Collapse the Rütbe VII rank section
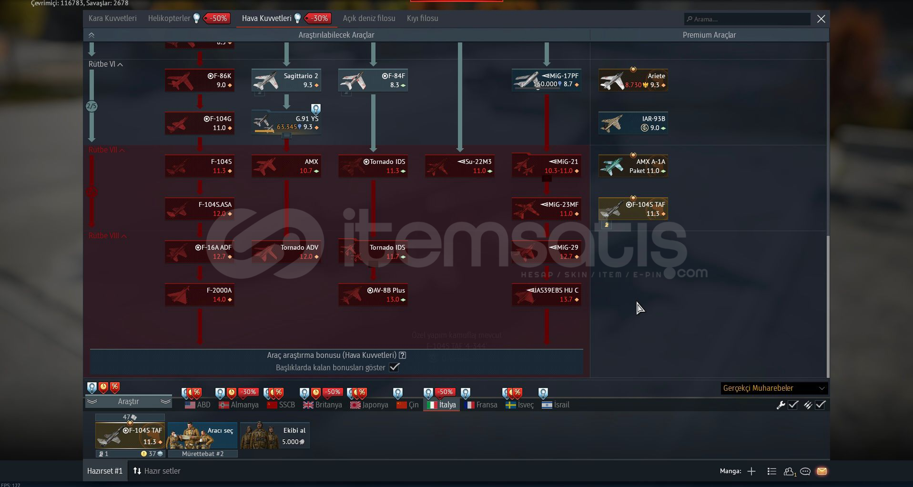This screenshot has height=487, width=913. [106, 150]
